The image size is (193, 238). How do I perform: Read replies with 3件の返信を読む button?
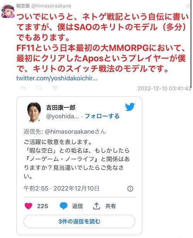pyautogui.click(x=79, y=221)
